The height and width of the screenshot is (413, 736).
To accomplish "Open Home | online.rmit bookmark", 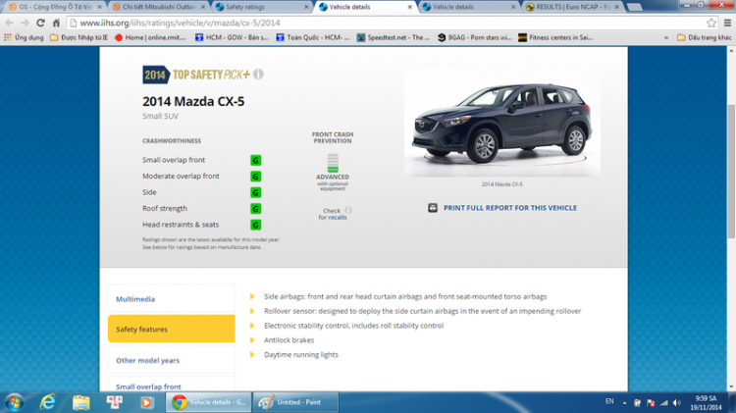I will coord(151,37).
